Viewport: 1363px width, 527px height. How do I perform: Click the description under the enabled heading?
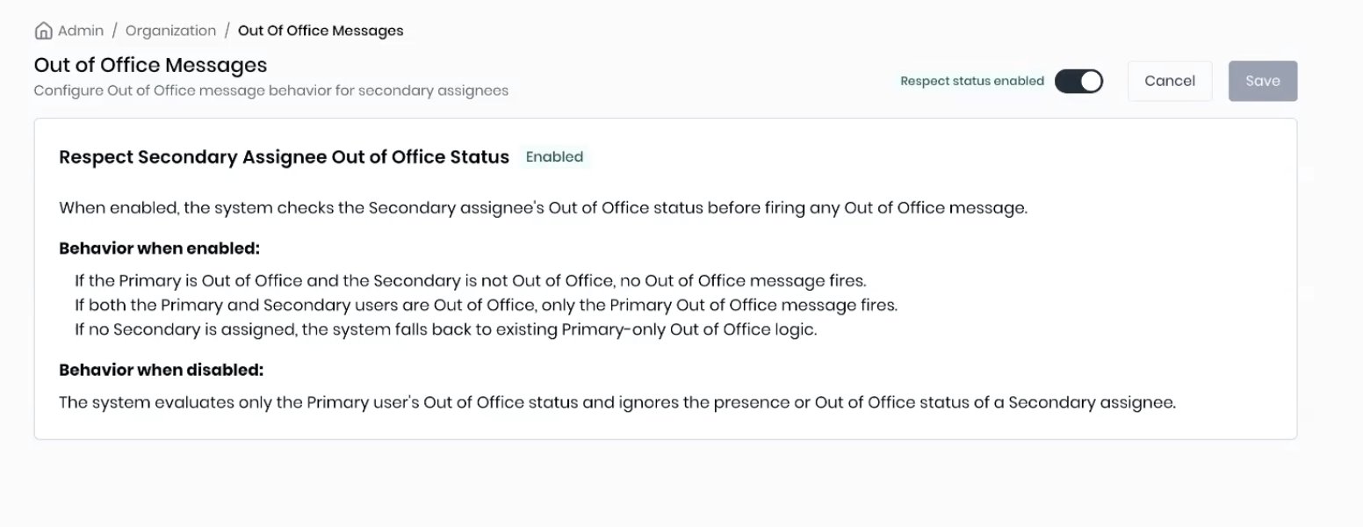pyautogui.click(x=543, y=207)
